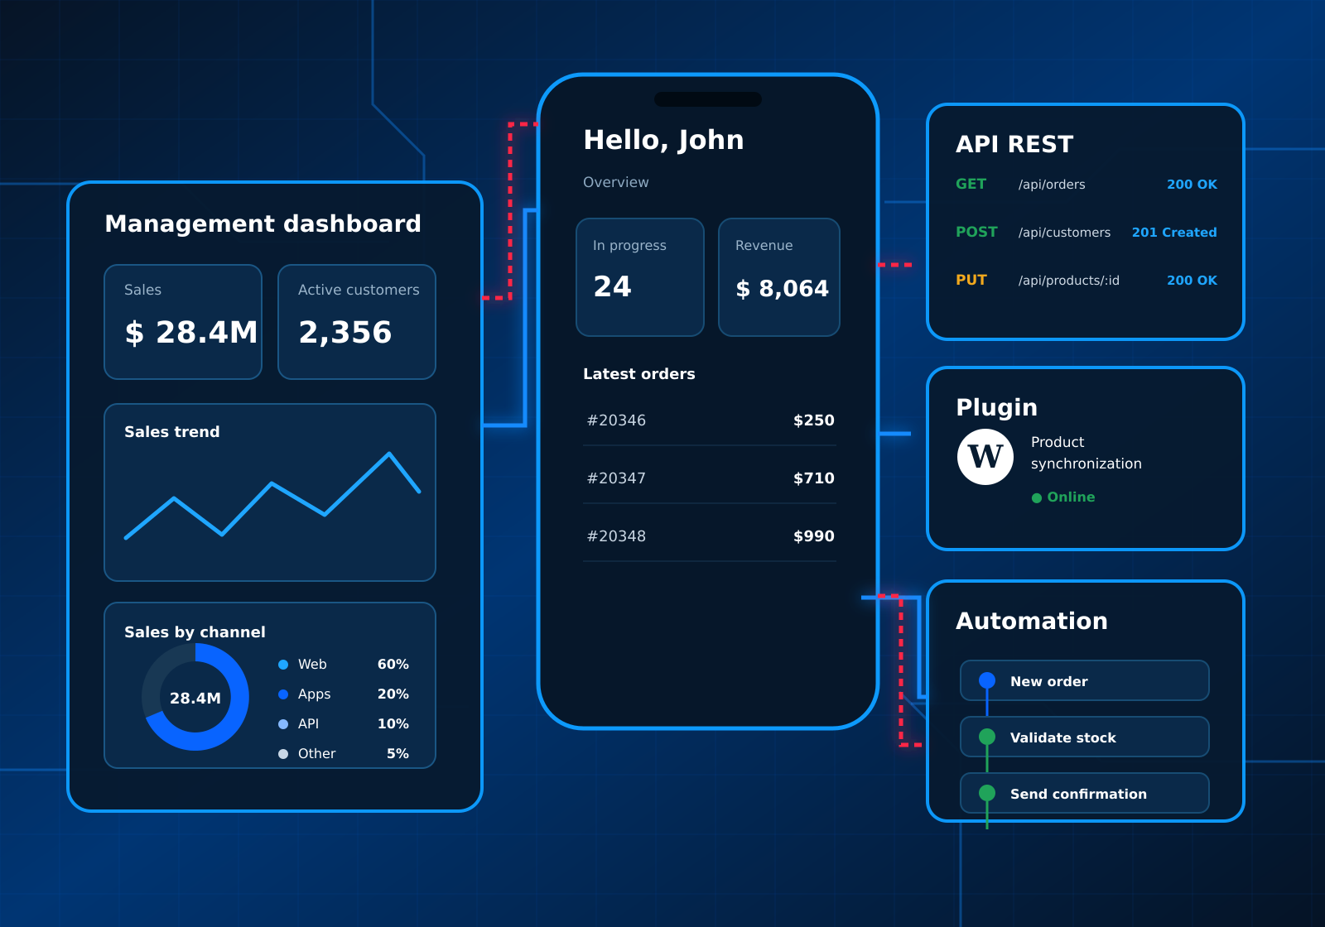Click the $250 order amount
Viewport: 1325px width, 927px height.
tap(814, 420)
